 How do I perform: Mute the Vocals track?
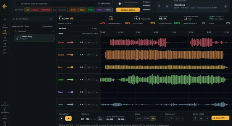(89, 43)
